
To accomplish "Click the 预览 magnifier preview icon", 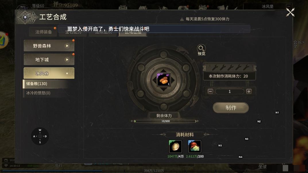I will (x=201, y=48).
